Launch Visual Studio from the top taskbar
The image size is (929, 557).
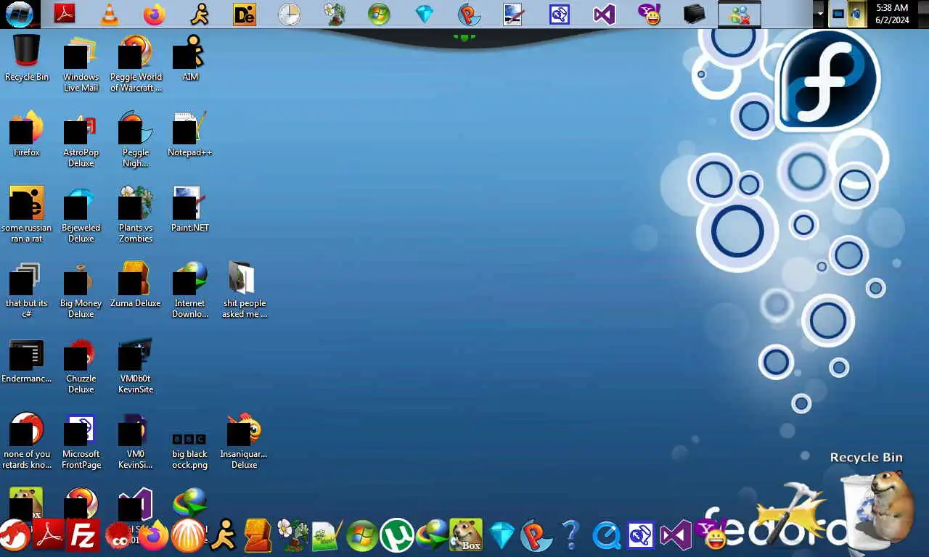tap(605, 14)
